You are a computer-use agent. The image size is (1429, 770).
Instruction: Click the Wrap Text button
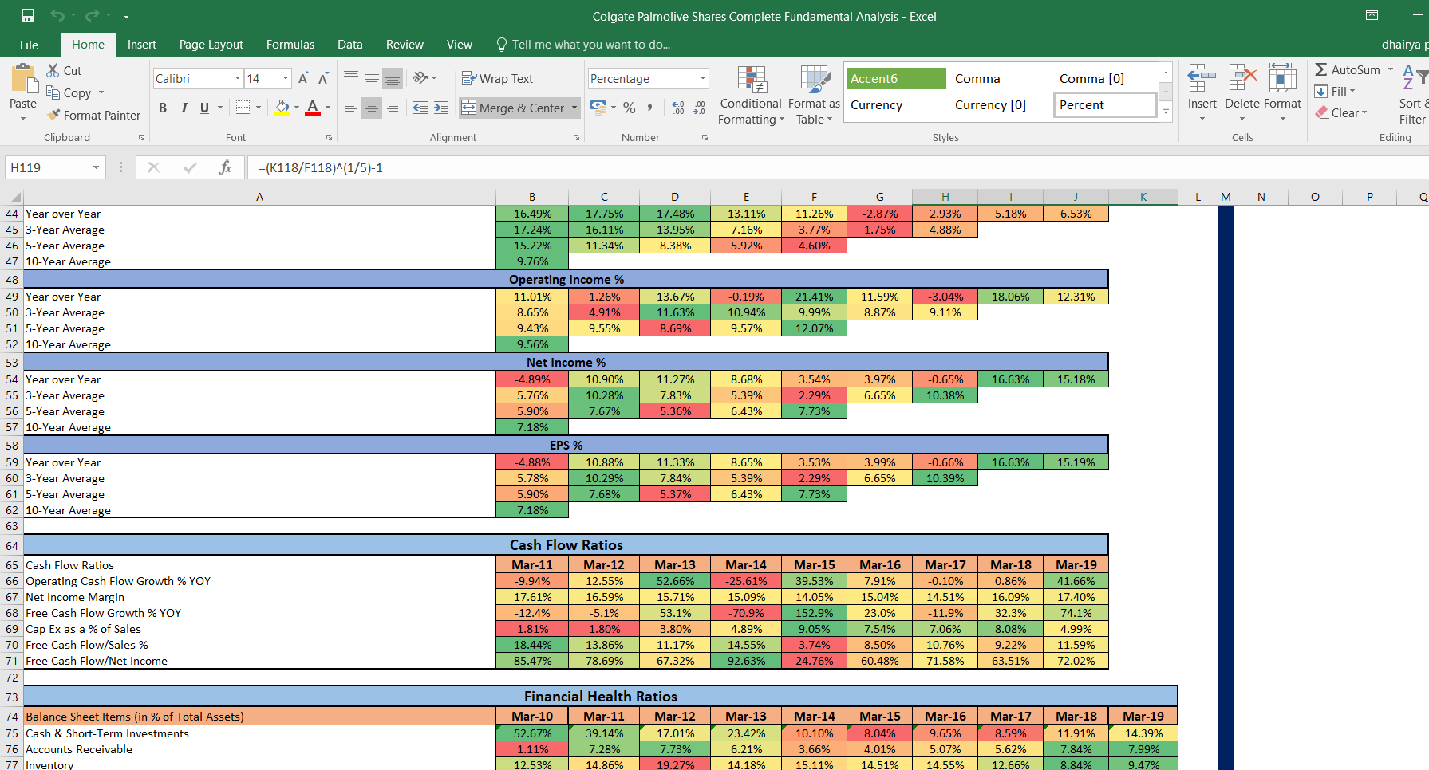coord(498,78)
